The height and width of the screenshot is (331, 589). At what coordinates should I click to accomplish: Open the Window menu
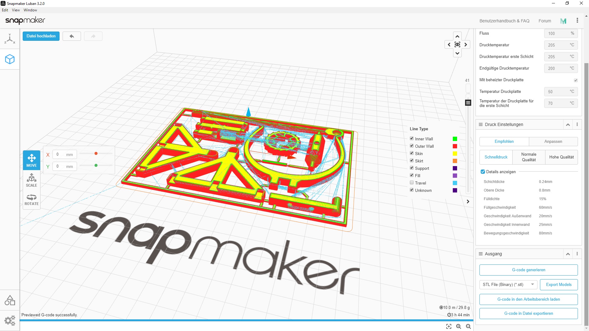tap(30, 10)
